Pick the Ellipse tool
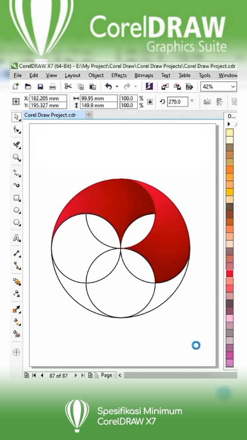247x440 pixels. coord(17,210)
